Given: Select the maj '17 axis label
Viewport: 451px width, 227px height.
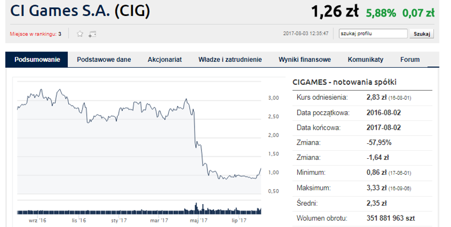Looking at the screenshot, I should [199, 221].
